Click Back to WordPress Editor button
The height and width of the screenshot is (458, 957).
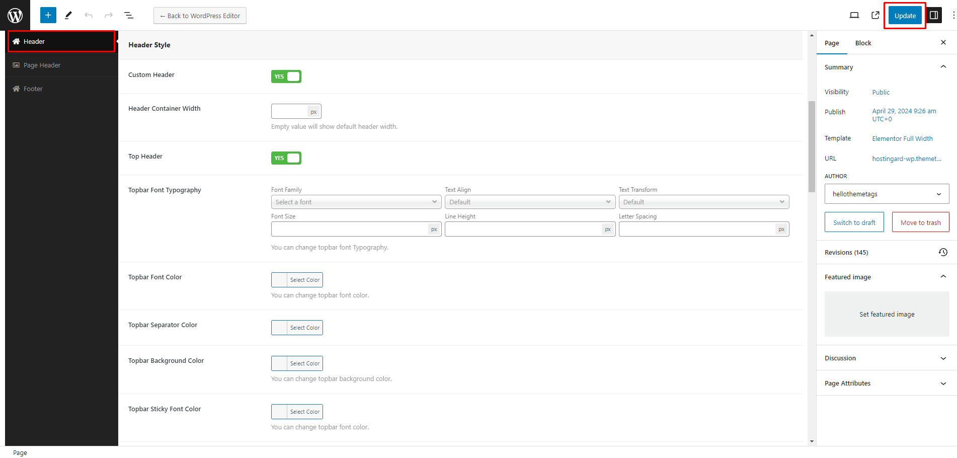200,16
